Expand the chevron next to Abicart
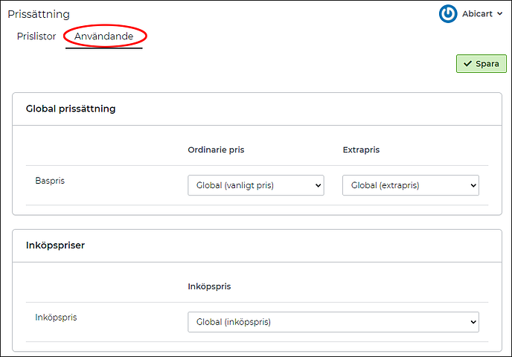 pos(499,14)
